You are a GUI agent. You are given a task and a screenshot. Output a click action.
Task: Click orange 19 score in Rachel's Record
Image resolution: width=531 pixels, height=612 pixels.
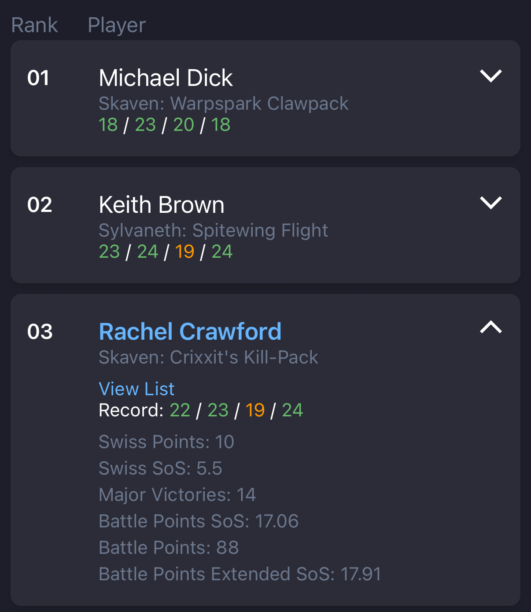point(255,410)
